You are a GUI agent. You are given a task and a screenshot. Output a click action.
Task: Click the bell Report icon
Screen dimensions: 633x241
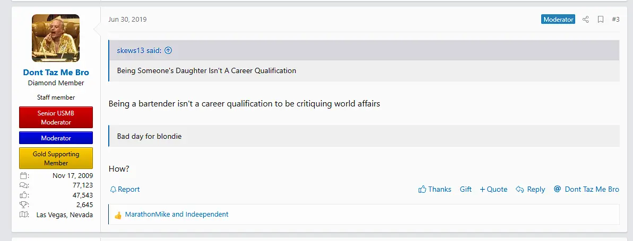coord(113,190)
